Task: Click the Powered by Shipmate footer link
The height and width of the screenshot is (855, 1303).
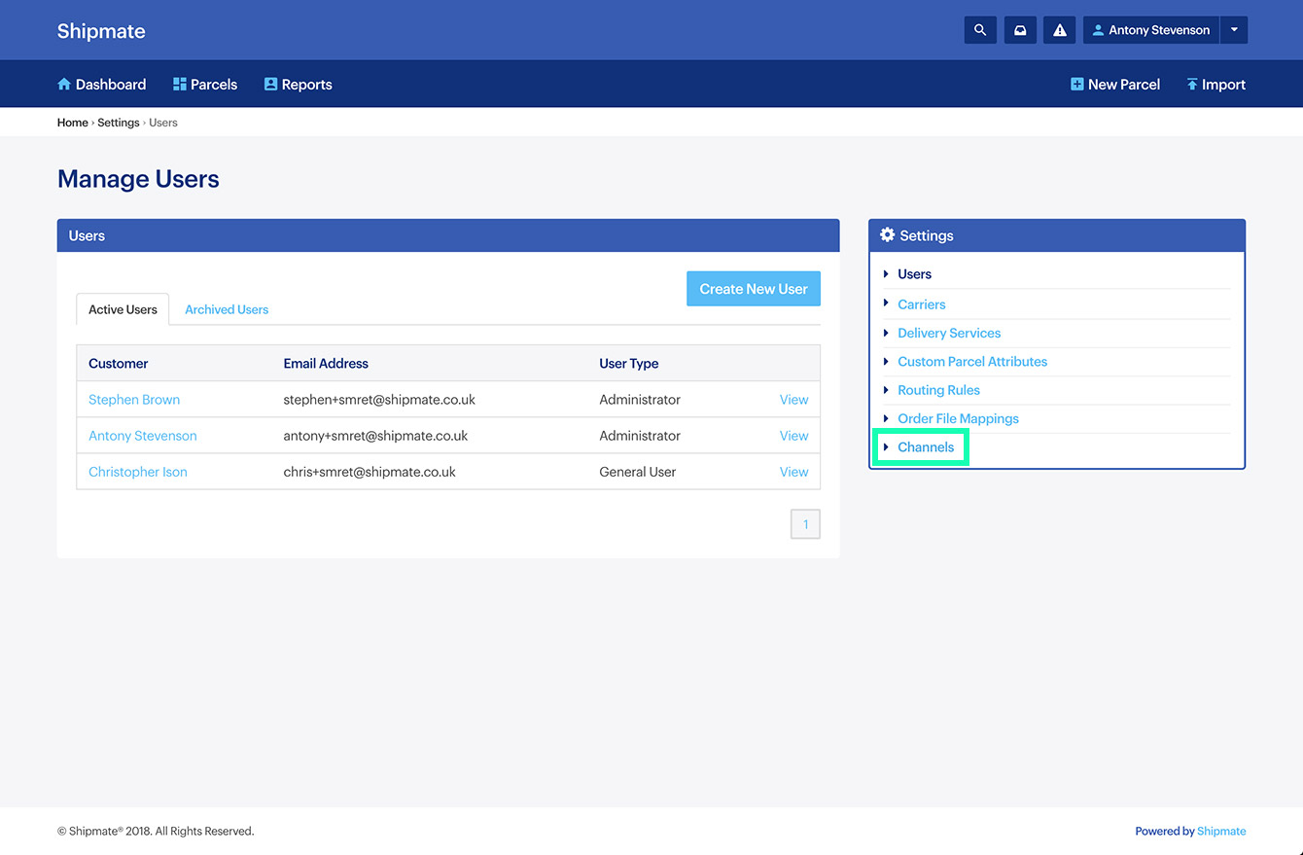Action: point(1220,832)
